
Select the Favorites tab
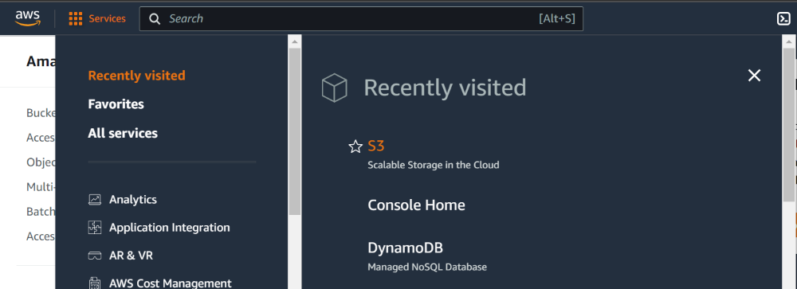[116, 104]
